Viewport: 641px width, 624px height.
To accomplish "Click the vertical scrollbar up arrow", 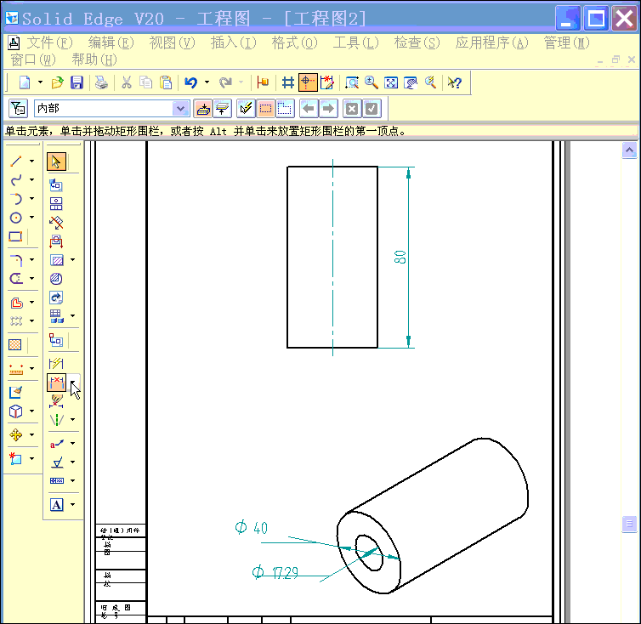I will (x=630, y=150).
